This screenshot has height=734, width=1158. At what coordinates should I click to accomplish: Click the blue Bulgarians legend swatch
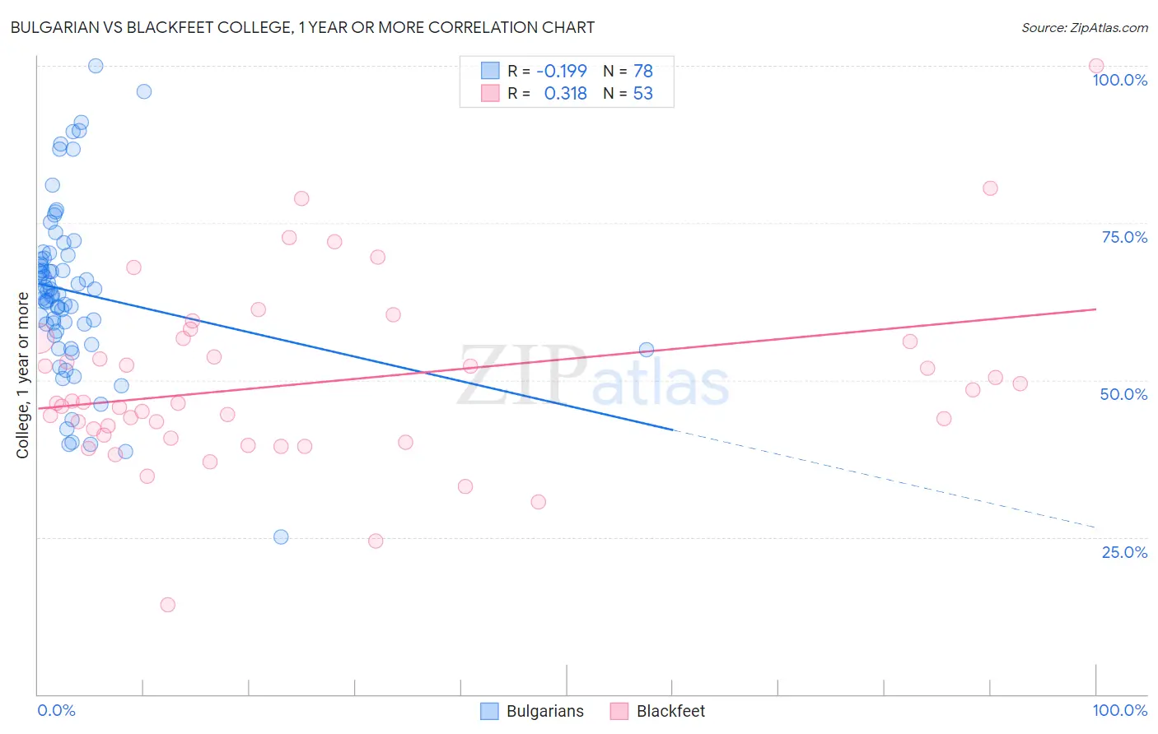point(489,711)
